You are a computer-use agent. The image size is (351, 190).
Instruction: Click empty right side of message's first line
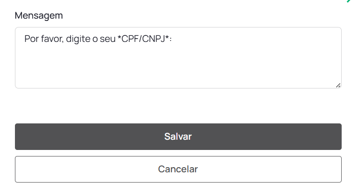point(261,39)
